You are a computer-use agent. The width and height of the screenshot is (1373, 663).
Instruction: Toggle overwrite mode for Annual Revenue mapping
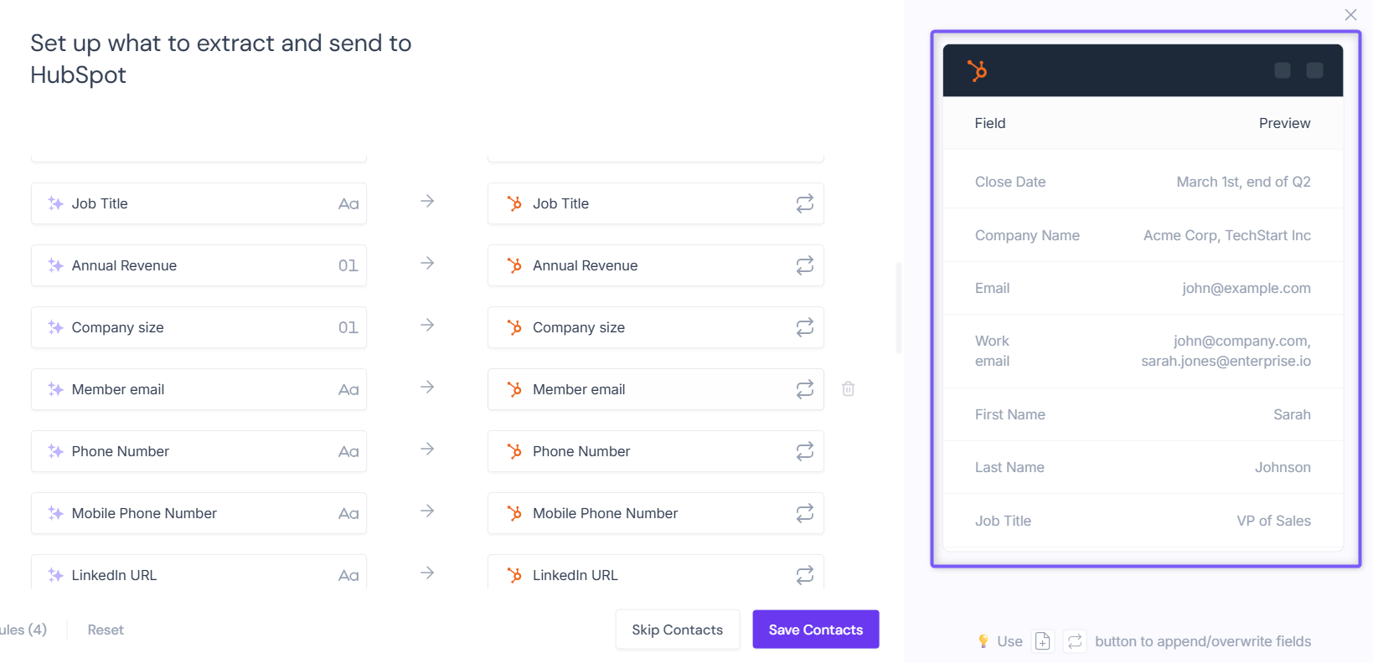tap(804, 265)
